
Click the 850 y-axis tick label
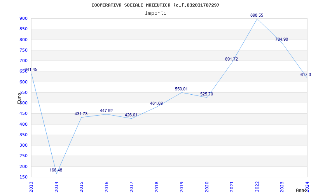coord(23,29)
